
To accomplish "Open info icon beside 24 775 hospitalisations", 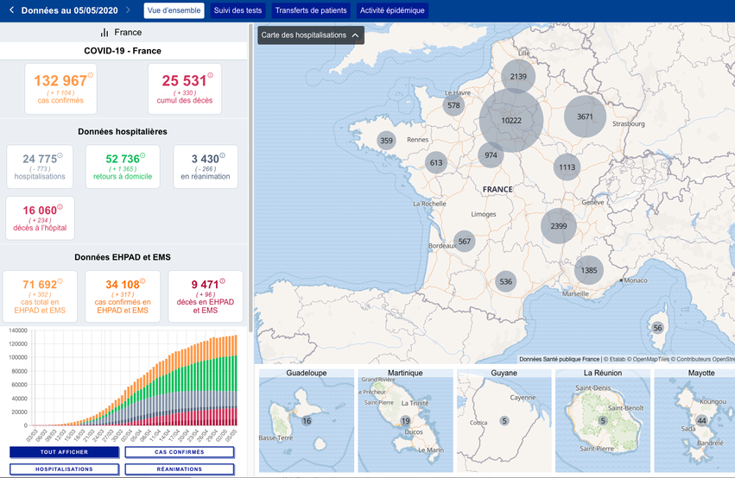I will (60, 155).
